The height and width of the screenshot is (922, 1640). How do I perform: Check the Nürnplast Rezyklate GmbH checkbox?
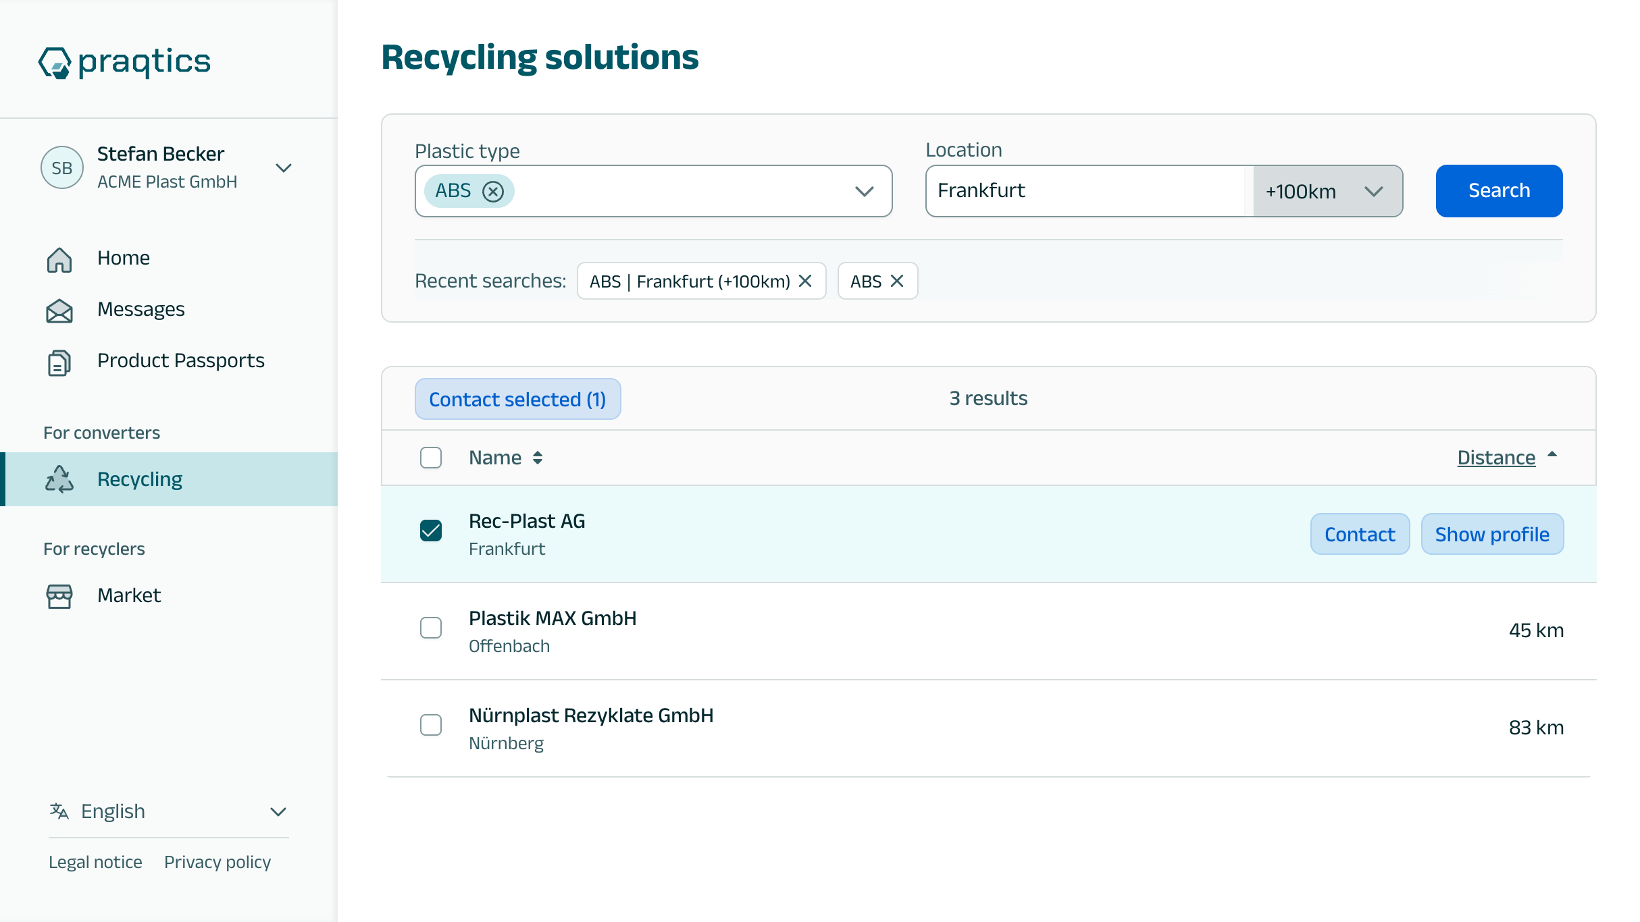pyautogui.click(x=431, y=725)
